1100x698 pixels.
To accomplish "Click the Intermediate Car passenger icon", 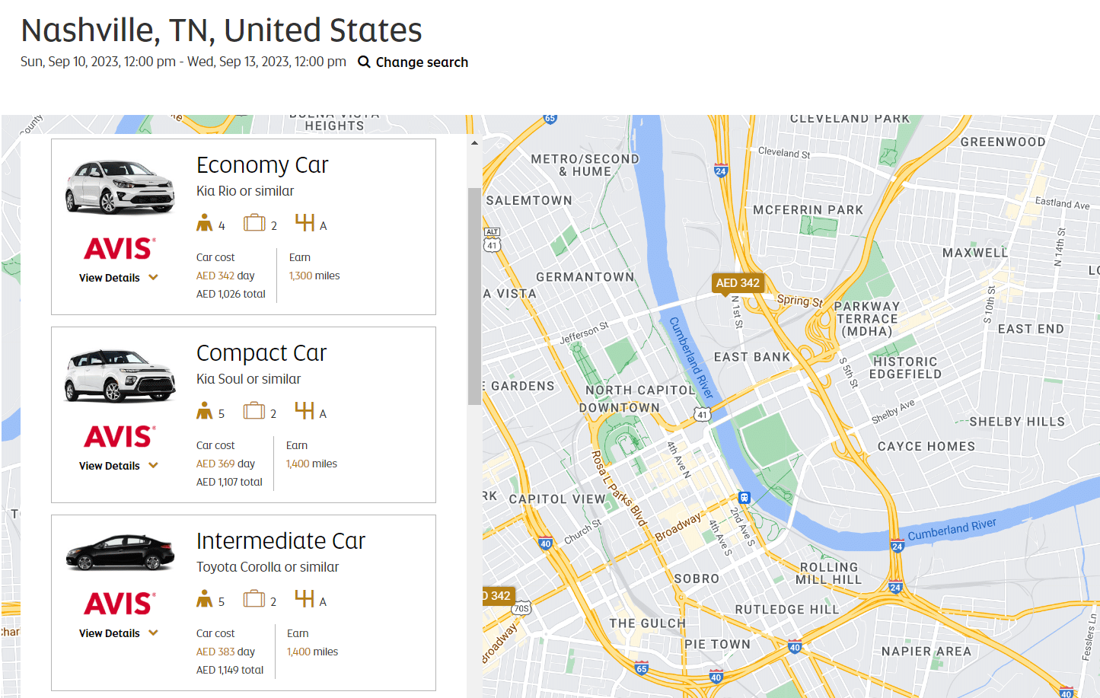I will [x=205, y=599].
